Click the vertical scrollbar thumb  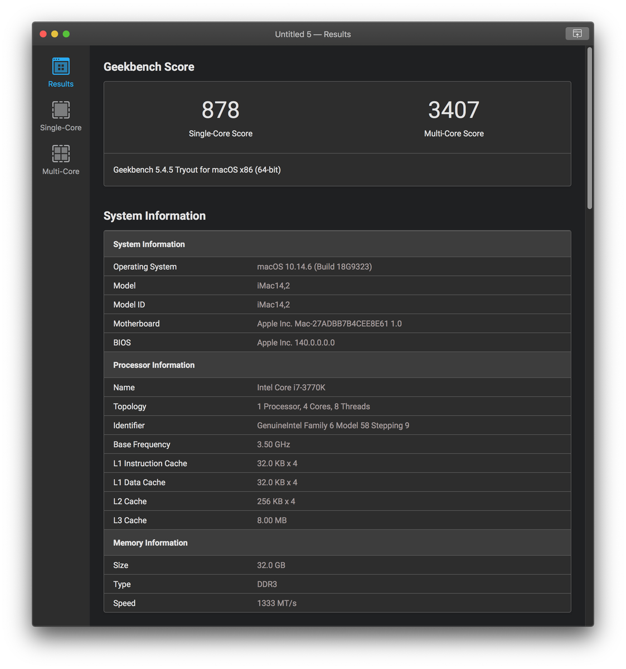click(589, 128)
